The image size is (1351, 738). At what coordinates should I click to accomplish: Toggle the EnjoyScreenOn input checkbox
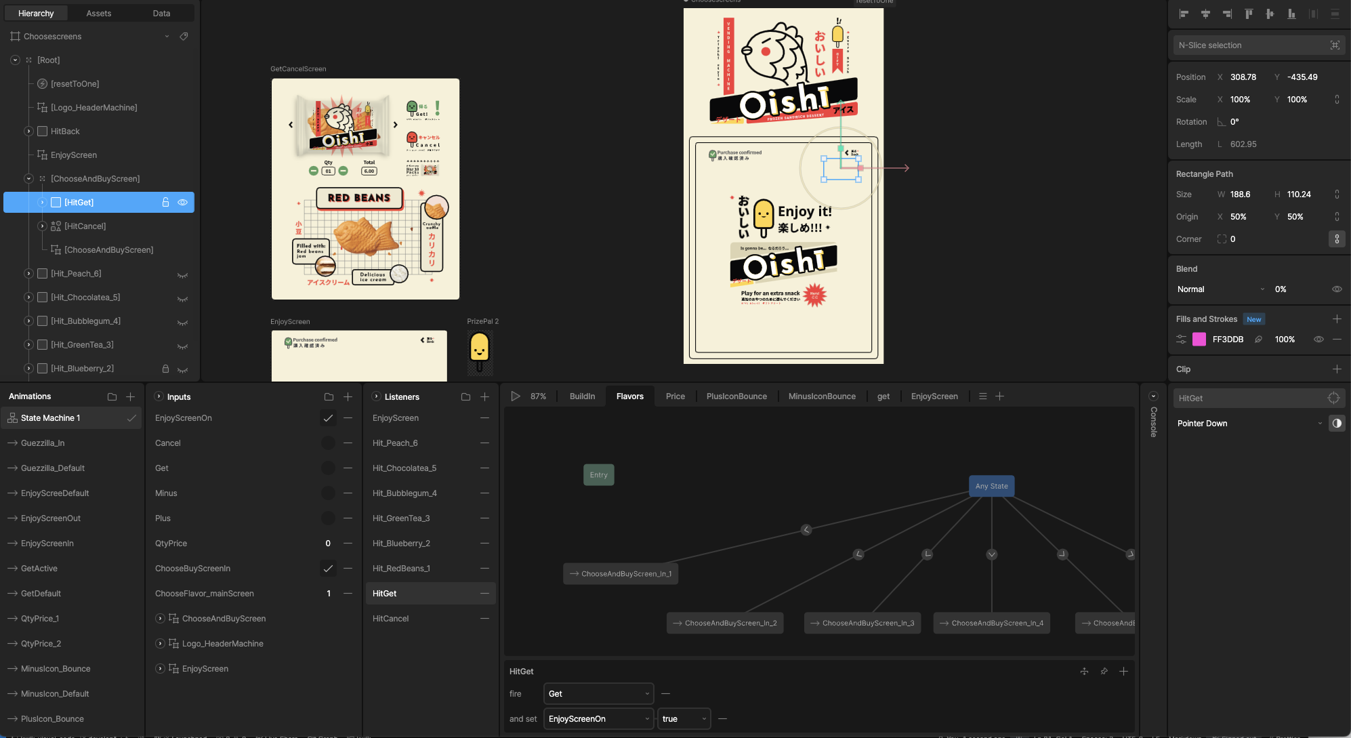point(328,418)
